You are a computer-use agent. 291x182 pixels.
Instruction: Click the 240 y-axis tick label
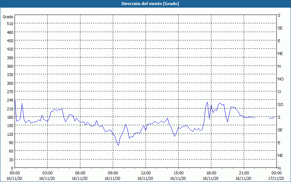pyautogui.click(x=10, y=100)
